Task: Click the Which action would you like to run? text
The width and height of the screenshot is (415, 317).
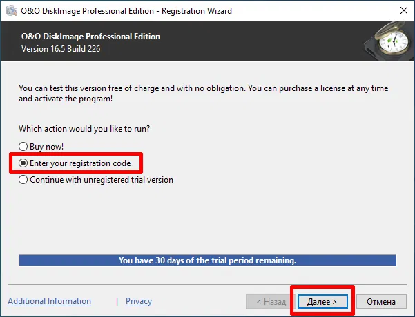Action: pos(84,129)
